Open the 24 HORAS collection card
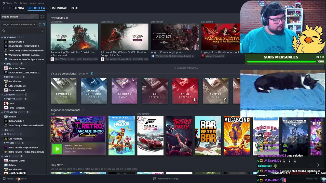 coord(124,91)
